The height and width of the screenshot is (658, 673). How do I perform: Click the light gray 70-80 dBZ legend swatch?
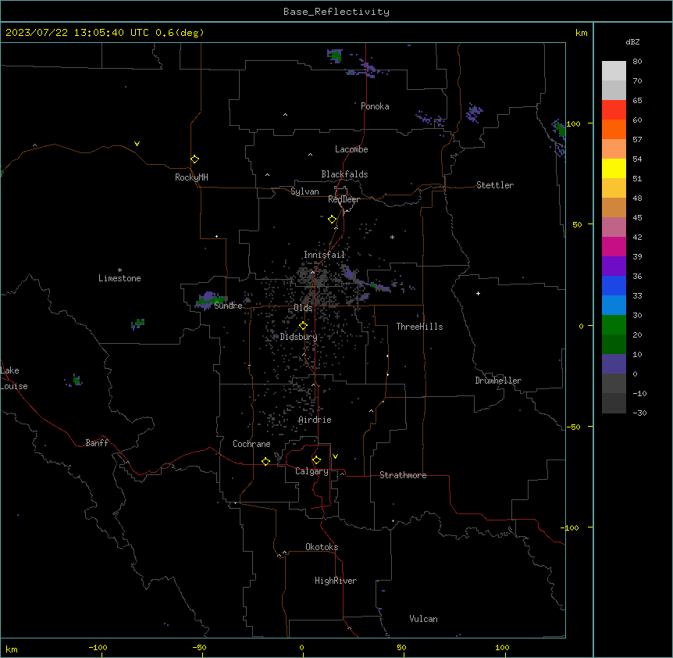point(614,71)
